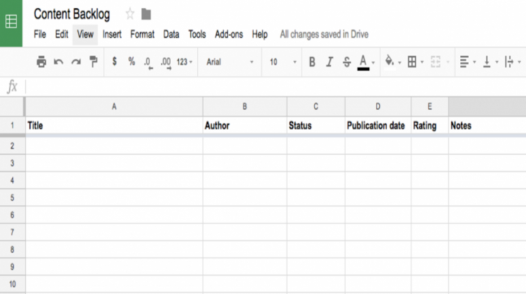Select column C header
Image resolution: width=526 pixels, height=294 pixels.
click(316, 106)
